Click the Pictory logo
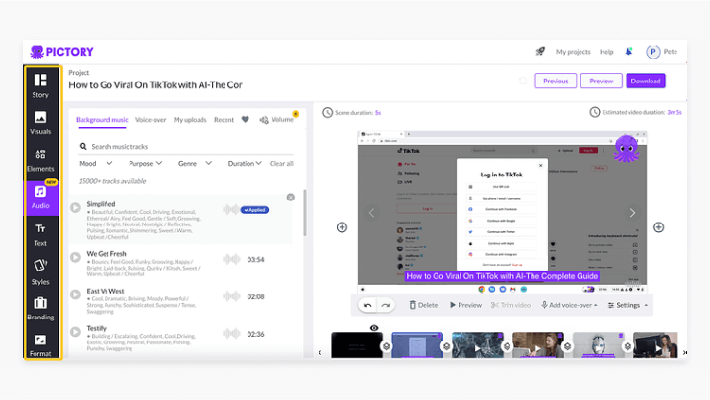The image size is (710, 400). click(x=61, y=52)
